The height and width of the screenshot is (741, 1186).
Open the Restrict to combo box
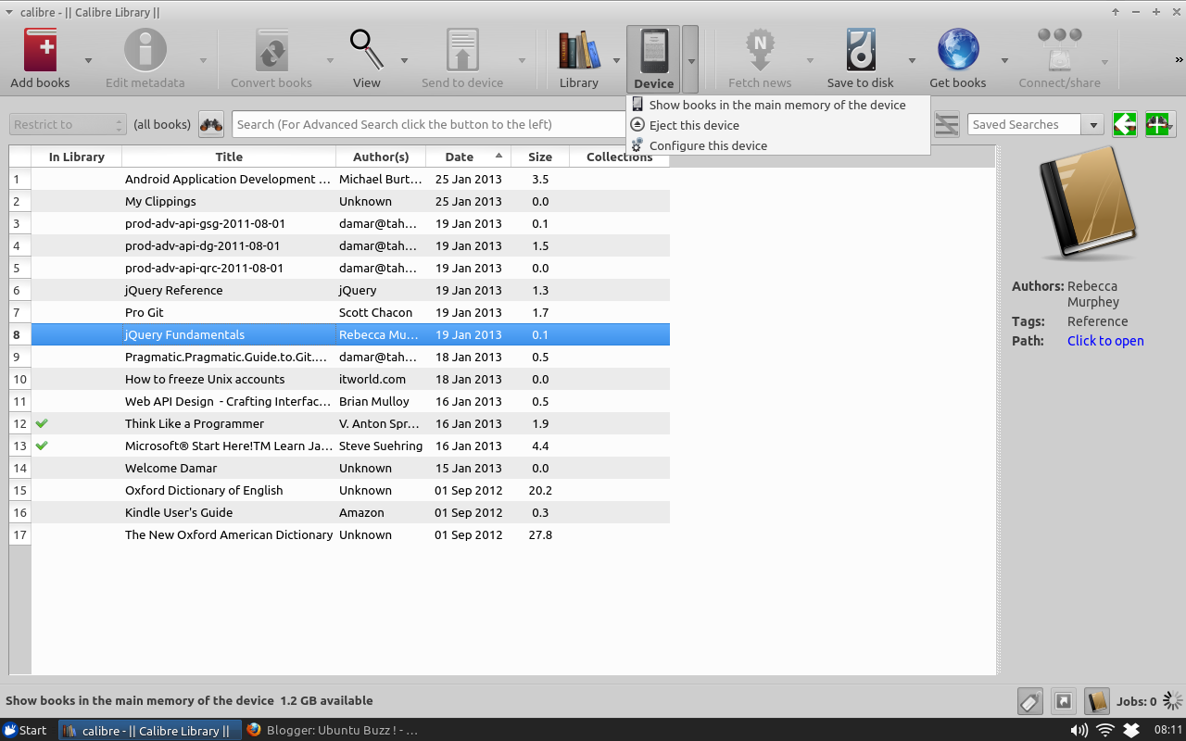68,124
